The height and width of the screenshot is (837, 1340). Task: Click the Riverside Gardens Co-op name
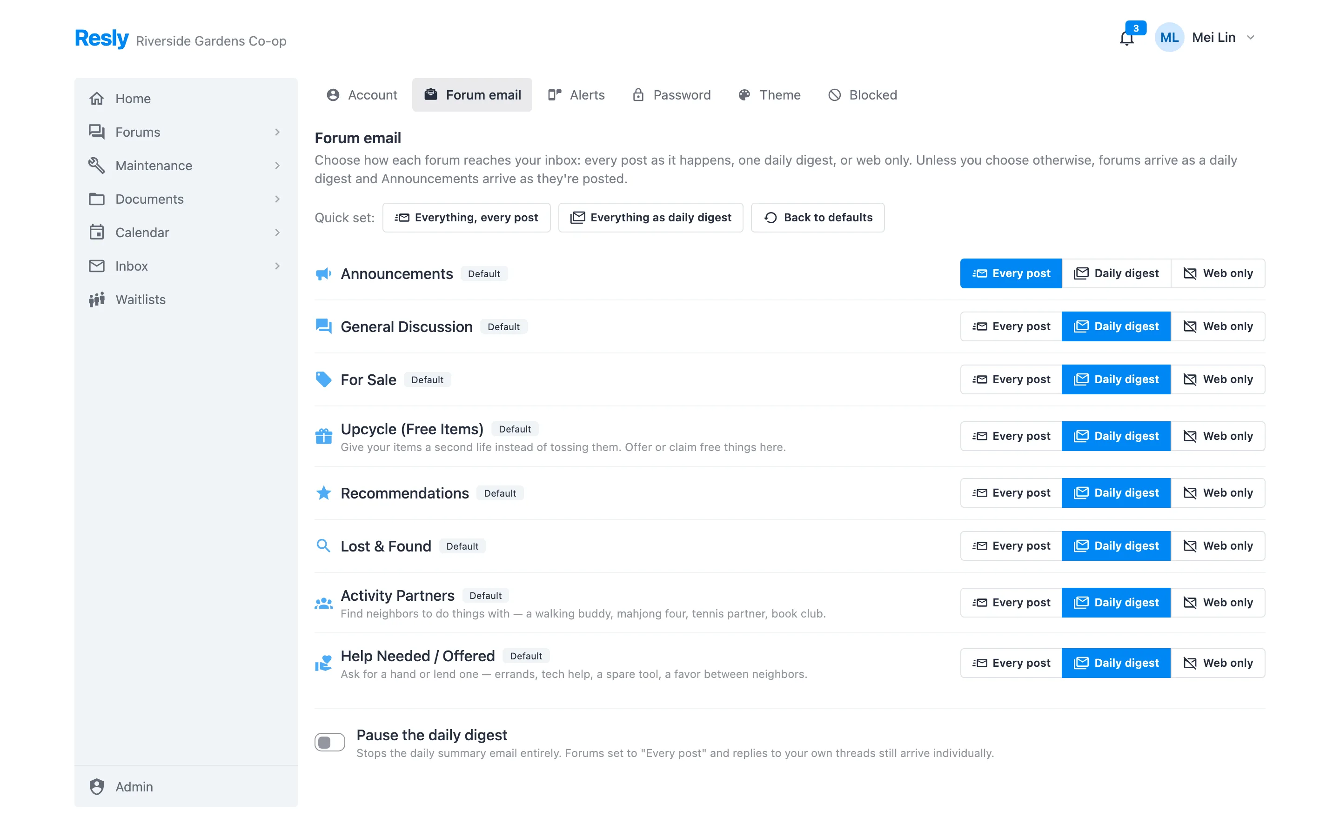(x=211, y=41)
